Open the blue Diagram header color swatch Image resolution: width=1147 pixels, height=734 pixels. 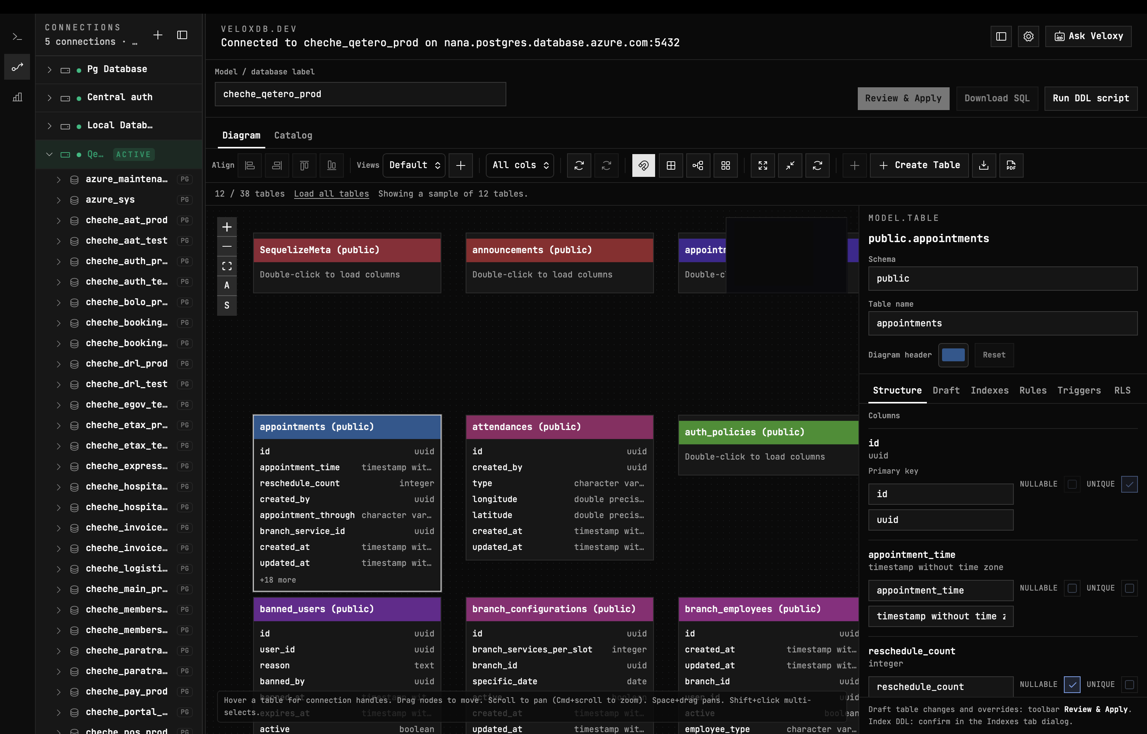point(953,355)
